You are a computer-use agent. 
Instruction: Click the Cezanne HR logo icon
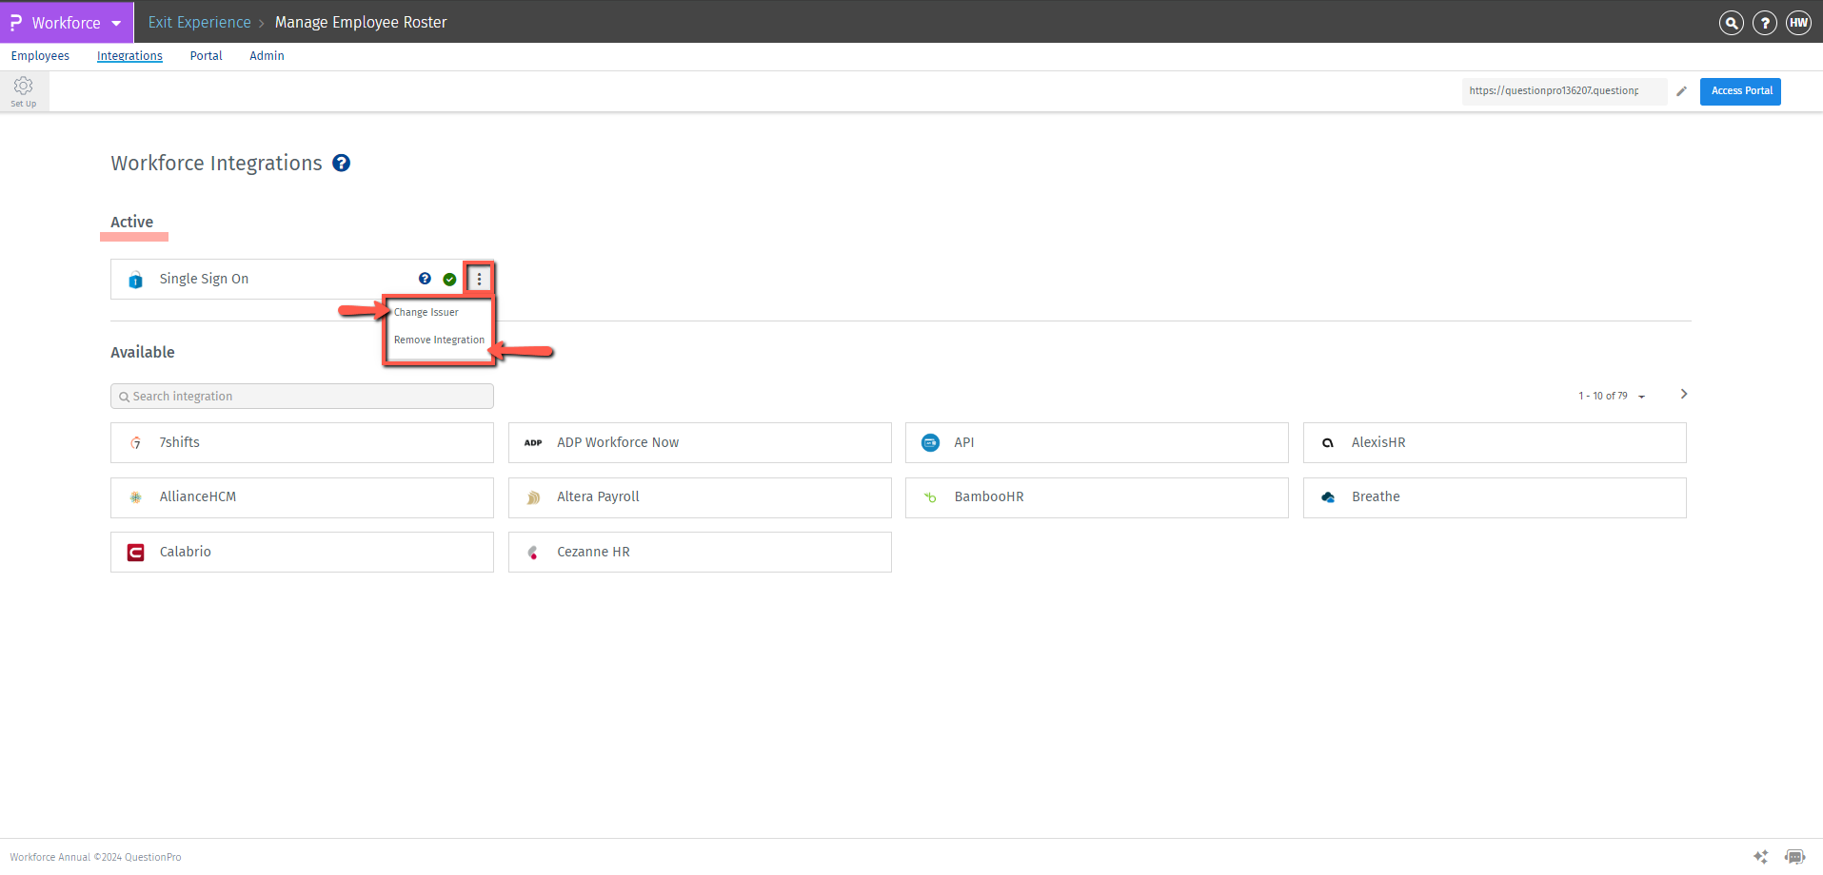[533, 553]
